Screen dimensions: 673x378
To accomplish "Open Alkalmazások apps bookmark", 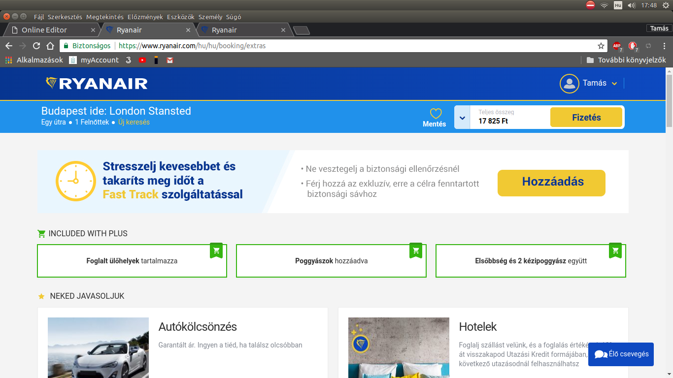I will [x=34, y=60].
